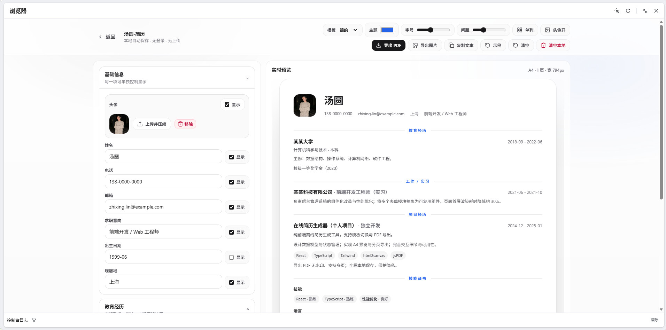Click the copy text icon
Image resolution: width=666 pixels, height=330 pixels.
click(451, 45)
